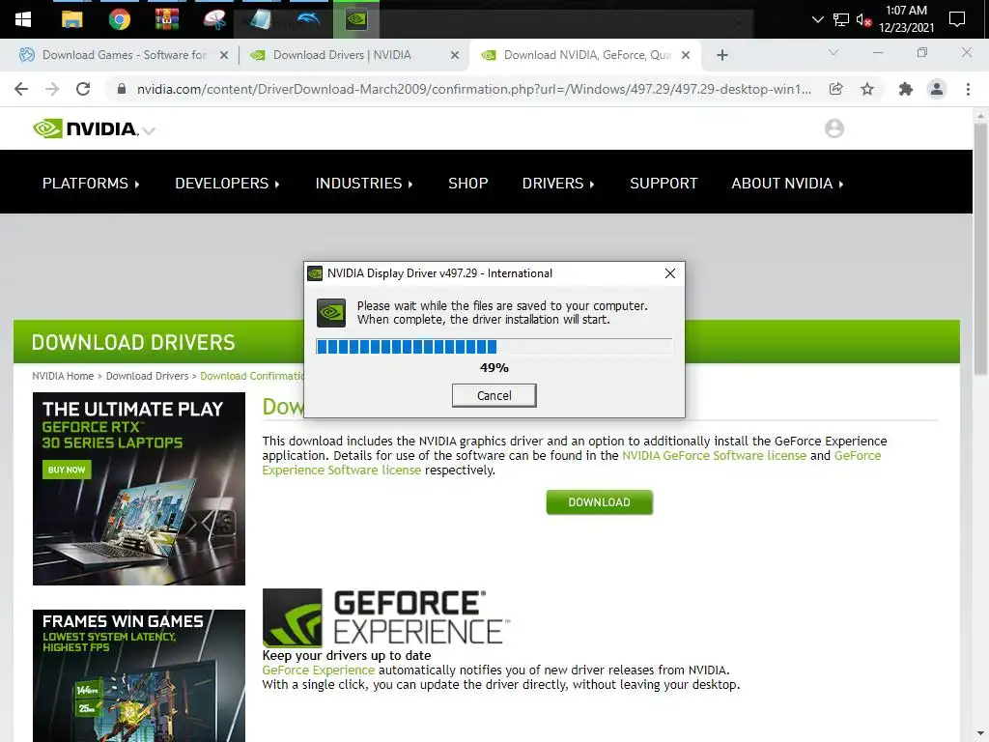Screen dimensions: 989x742
Task: Expand the DEVELOPERS menu
Action: [x=227, y=184]
